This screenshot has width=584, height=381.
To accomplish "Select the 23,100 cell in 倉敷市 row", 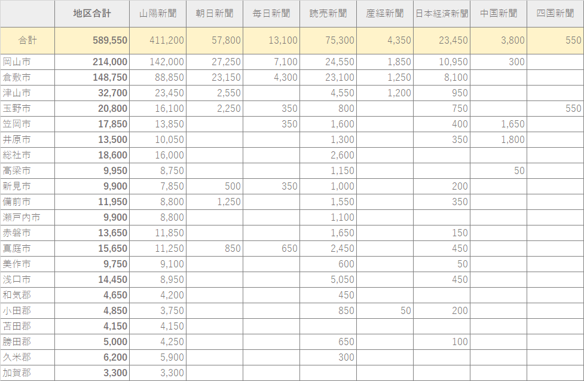I will 328,78.
